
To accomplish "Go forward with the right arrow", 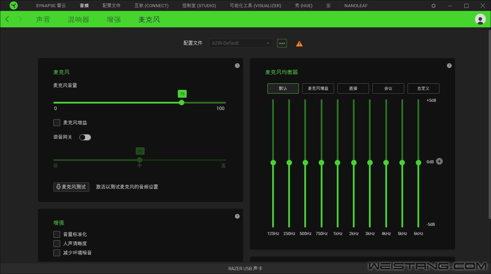I will (x=20, y=19).
